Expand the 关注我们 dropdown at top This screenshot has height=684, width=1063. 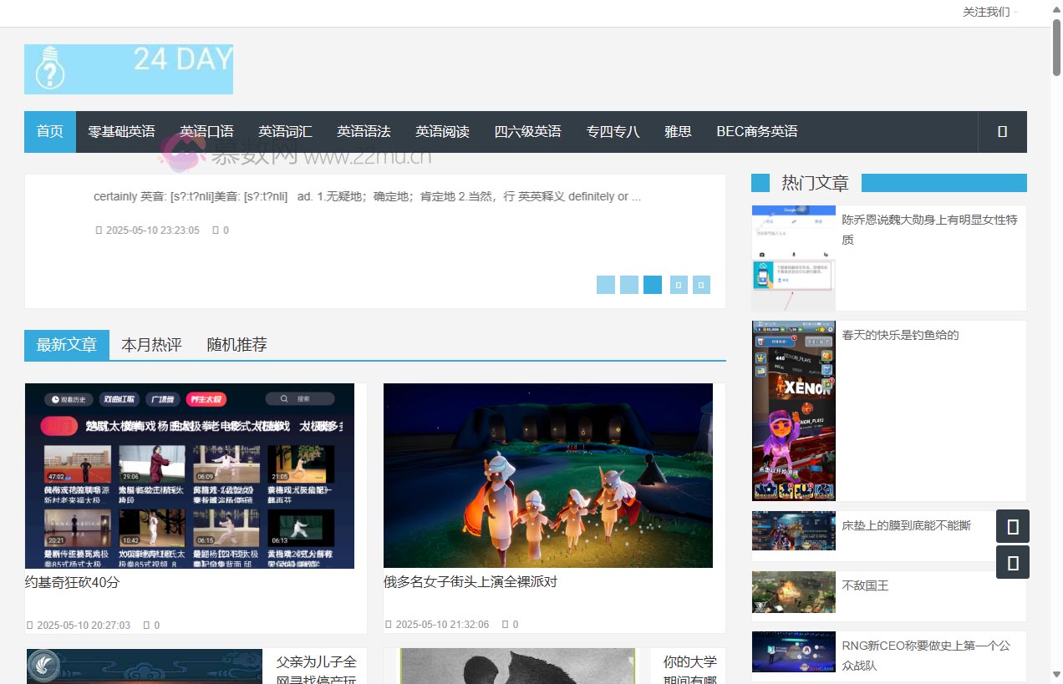[989, 13]
